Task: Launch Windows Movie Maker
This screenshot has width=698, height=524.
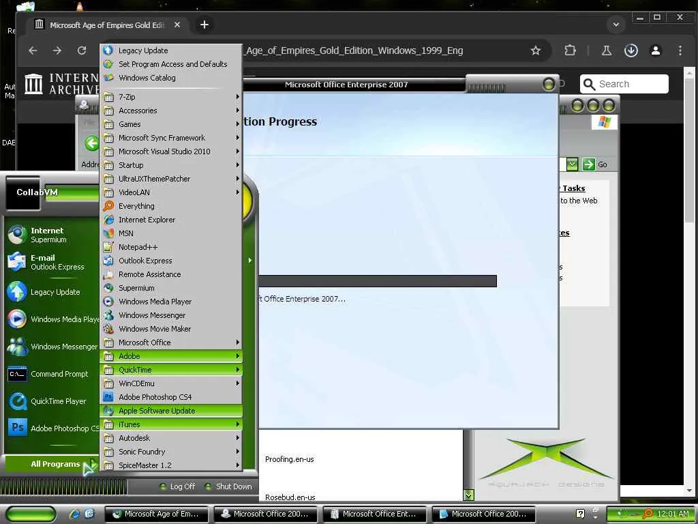Action: point(171,329)
